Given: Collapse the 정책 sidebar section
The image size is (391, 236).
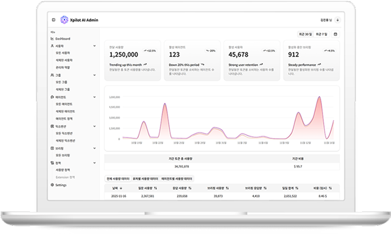Looking at the screenshot, I should point(94,163).
